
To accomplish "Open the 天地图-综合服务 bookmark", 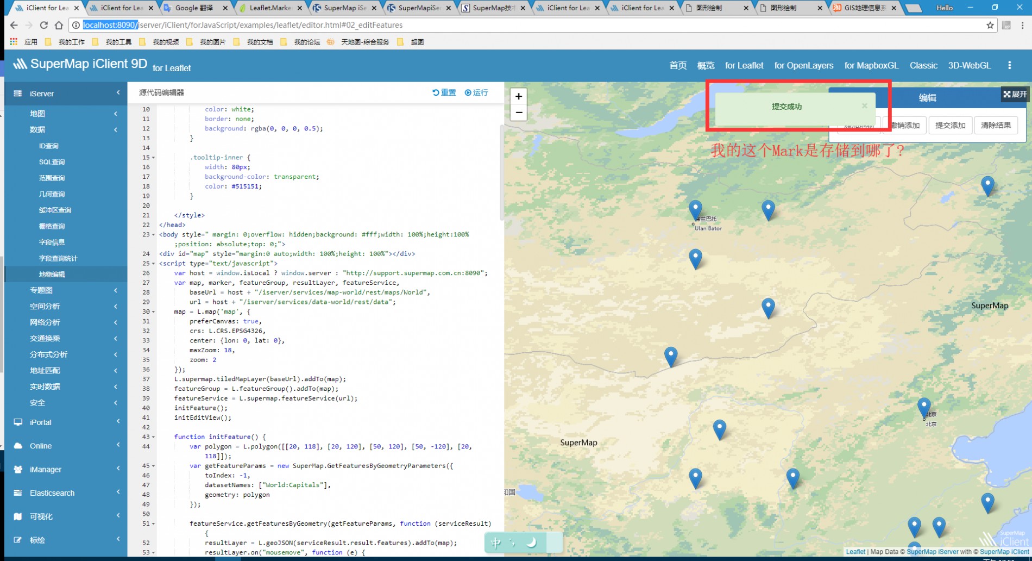I will (358, 42).
